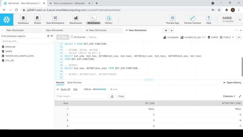Switch to second New Worksheet tab
243x137 pixels.
63,30
